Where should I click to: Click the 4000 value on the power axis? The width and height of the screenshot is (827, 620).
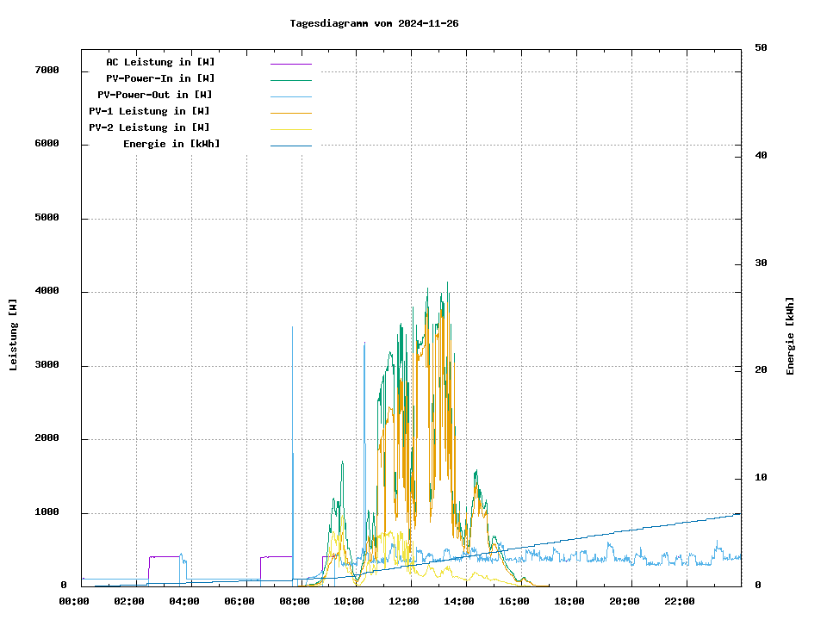(x=47, y=291)
